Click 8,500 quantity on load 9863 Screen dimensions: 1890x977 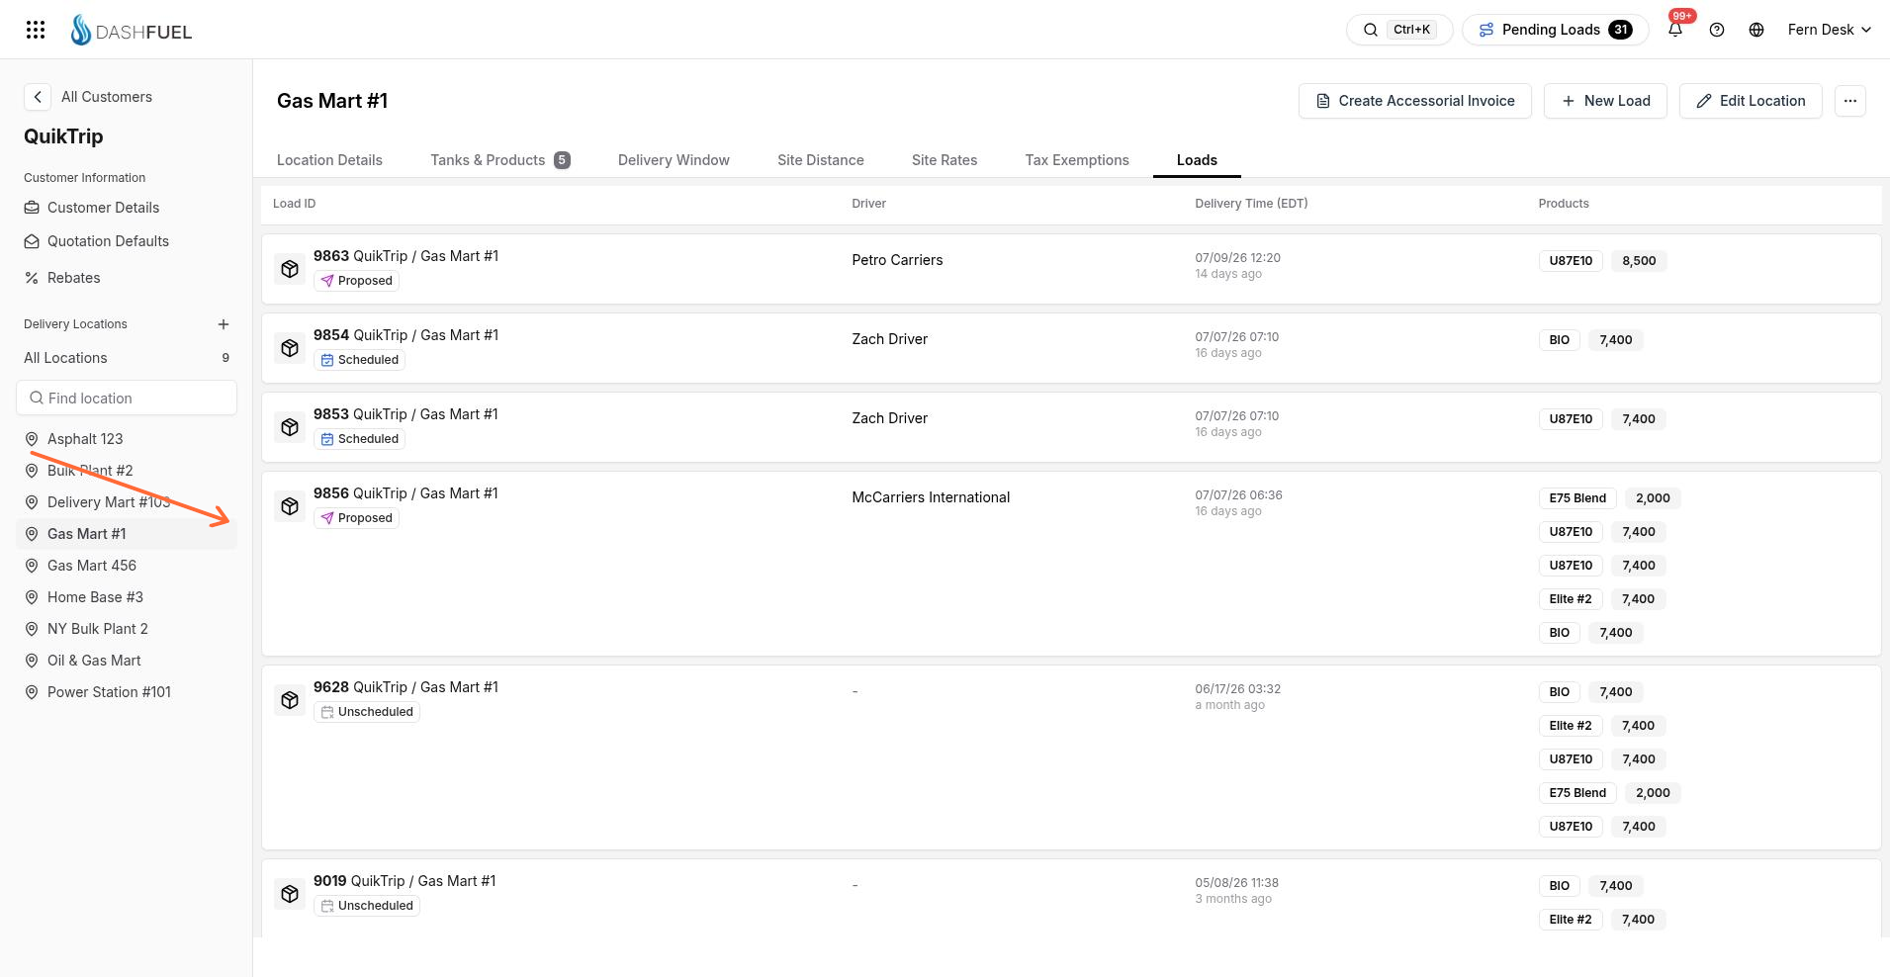[1639, 261]
